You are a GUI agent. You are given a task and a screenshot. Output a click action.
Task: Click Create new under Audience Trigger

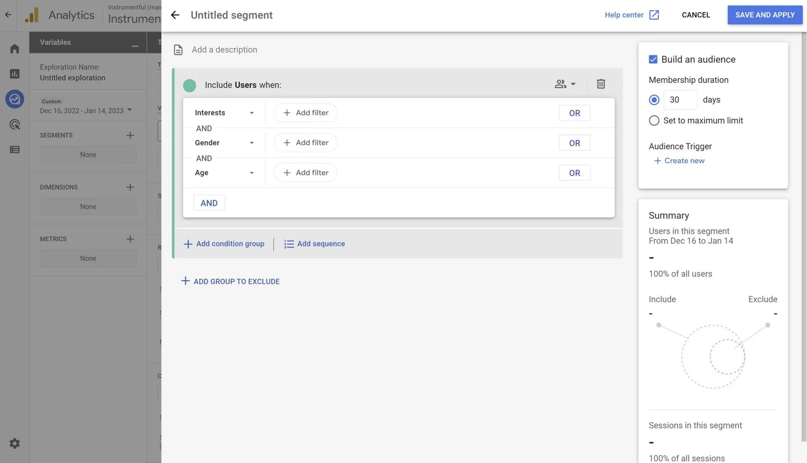pos(679,160)
